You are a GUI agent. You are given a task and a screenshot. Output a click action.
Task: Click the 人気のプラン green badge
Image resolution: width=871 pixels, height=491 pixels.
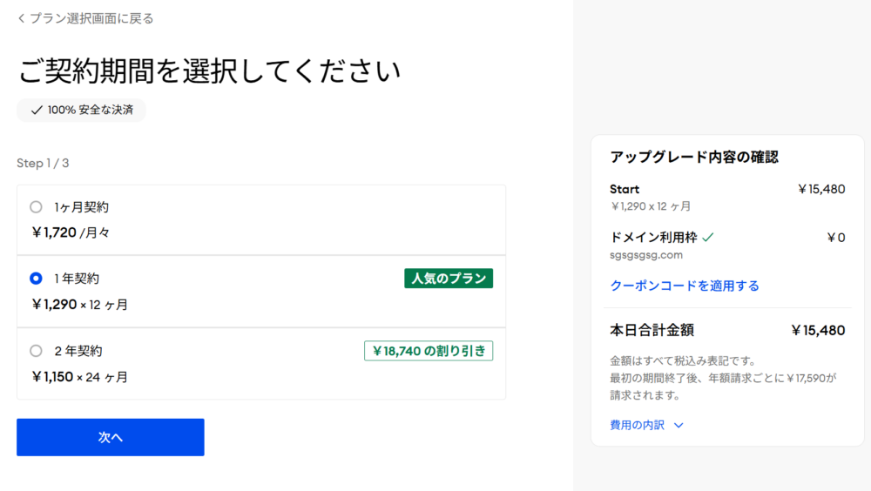coord(449,279)
